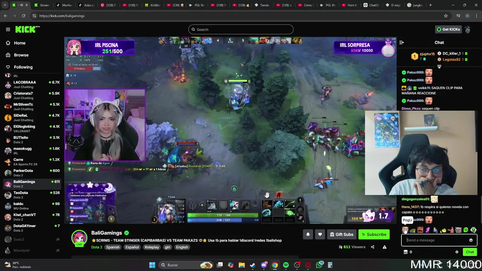This screenshot has width=482, height=271.
Task: Send message with the Chat button
Action: (x=470, y=252)
